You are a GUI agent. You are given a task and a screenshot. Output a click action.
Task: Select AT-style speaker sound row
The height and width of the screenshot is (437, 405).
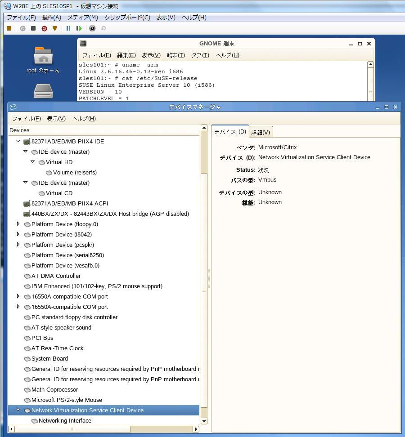tap(104, 328)
